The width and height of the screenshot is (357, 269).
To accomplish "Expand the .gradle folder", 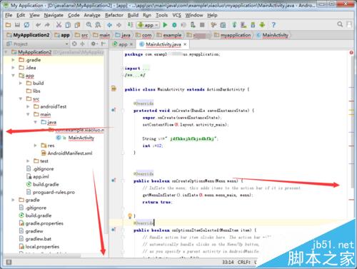I will (14, 60).
